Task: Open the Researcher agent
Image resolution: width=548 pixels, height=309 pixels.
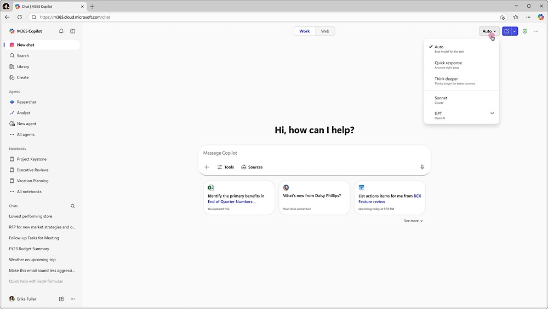Action: [x=42, y=102]
